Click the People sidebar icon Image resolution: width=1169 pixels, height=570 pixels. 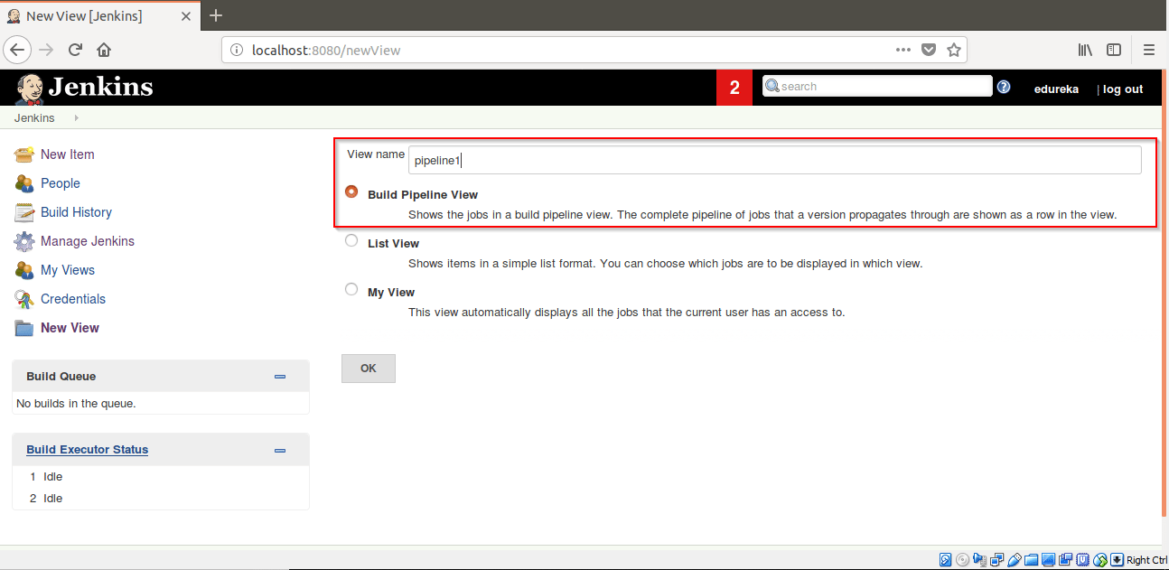click(24, 183)
